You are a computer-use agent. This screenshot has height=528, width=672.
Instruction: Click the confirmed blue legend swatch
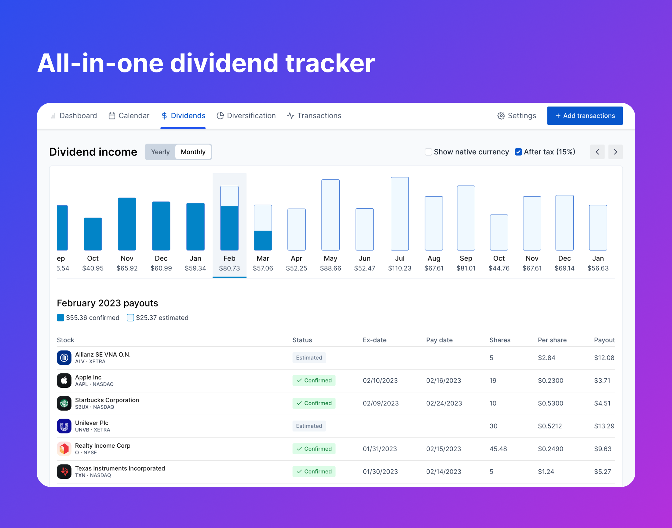(60, 317)
